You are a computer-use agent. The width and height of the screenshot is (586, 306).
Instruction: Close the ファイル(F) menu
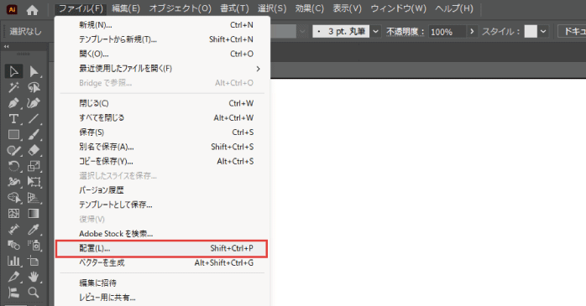81,8
